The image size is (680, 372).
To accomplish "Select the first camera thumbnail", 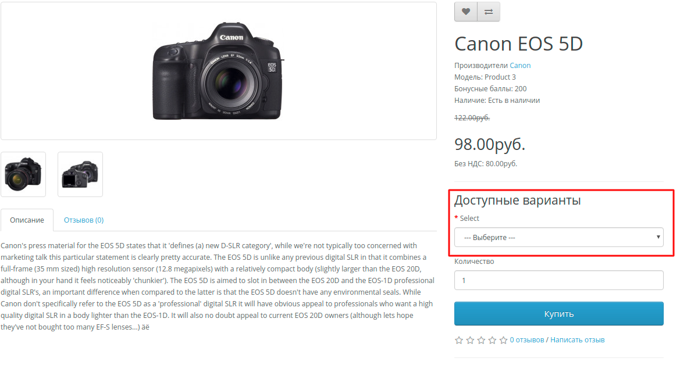I will pos(23,174).
